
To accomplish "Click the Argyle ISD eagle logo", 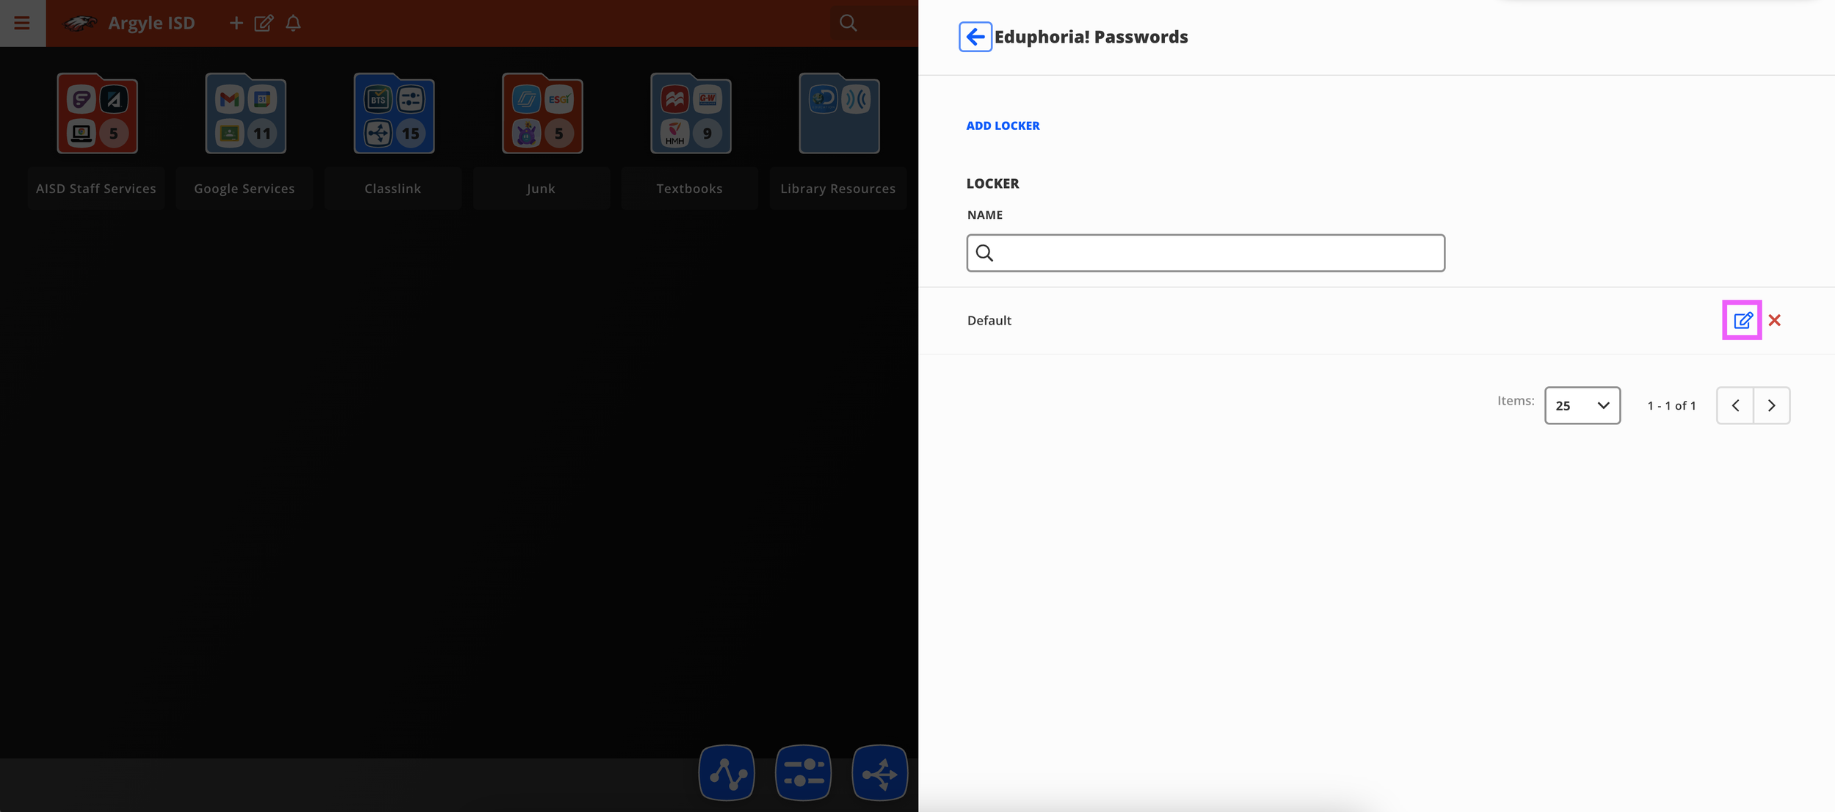I will [x=80, y=23].
